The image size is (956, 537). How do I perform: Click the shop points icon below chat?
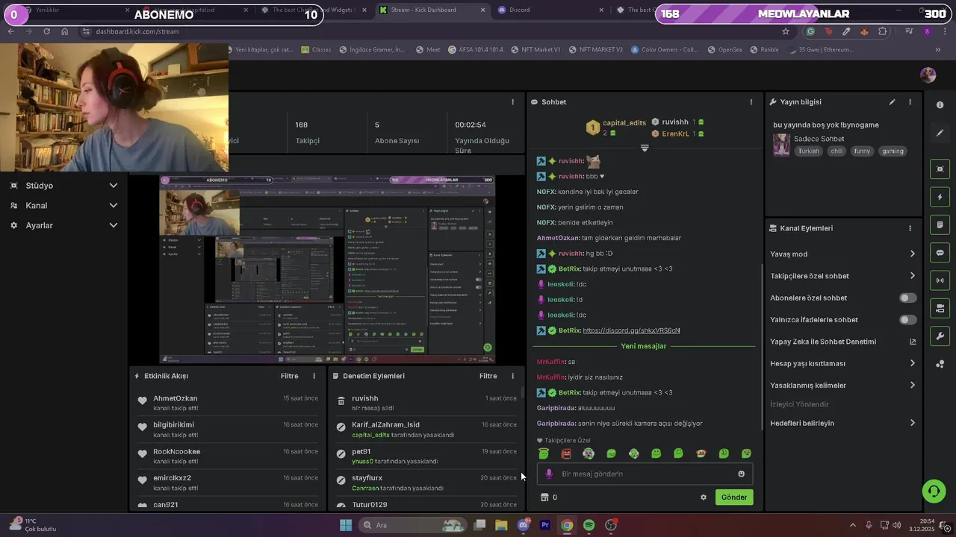544,497
